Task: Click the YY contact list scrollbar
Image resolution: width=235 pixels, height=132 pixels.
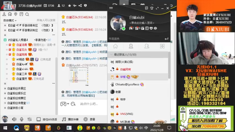Action: (x=169, y=65)
